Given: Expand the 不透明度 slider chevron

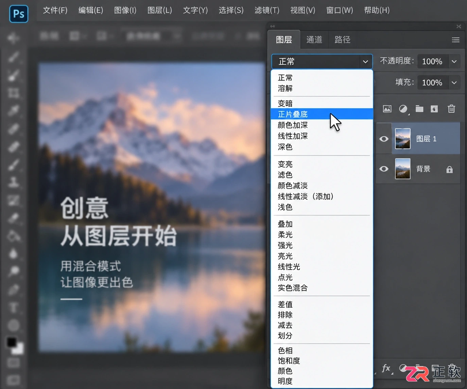Looking at the screenshot, I should 454,61.
